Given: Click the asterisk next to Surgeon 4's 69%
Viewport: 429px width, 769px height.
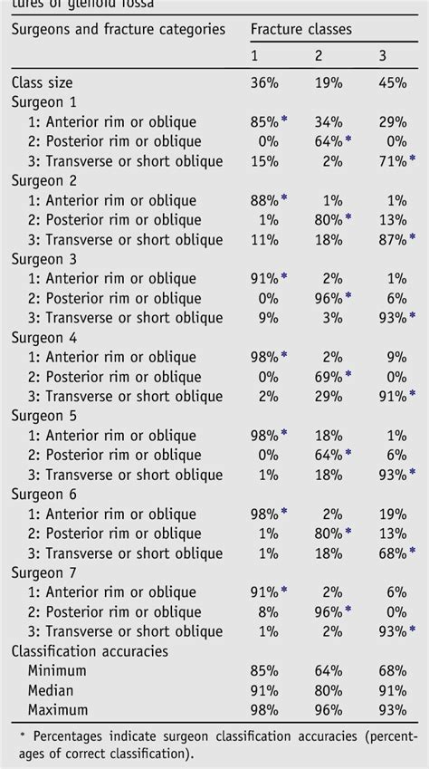Looking at the screenshot, I should [x=348, y=375].
